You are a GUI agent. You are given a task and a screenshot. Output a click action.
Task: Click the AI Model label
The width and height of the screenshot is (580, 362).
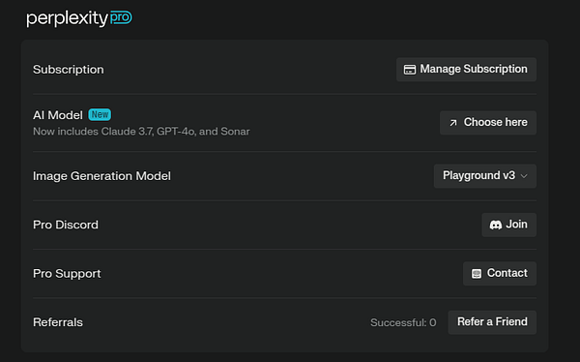(x=58, y=115)
